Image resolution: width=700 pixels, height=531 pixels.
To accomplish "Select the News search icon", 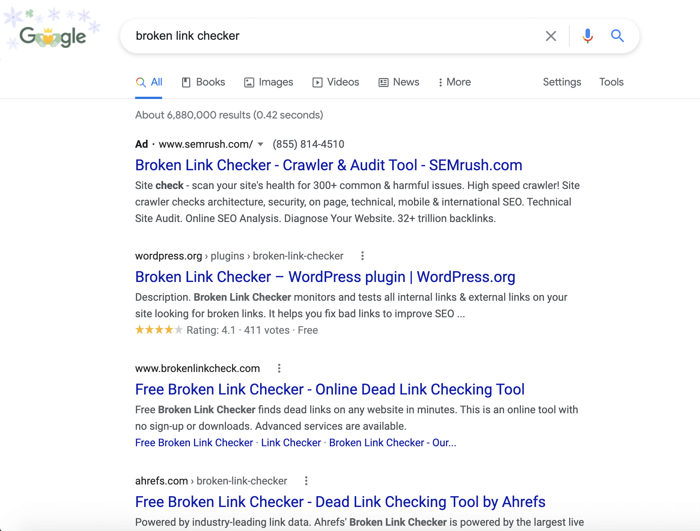I will pos(383,82).
